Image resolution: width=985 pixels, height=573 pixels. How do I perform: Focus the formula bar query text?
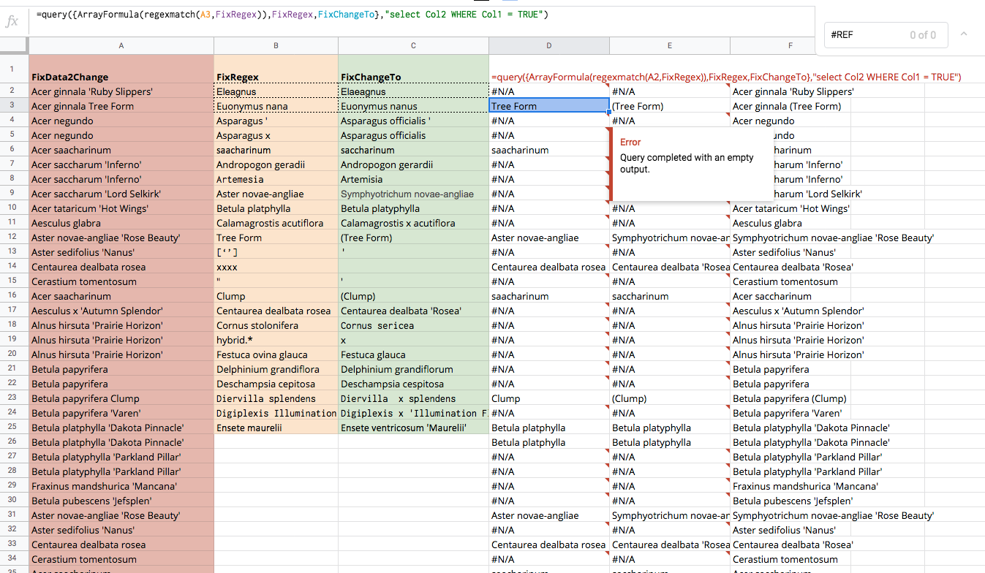[x=292, y=15]
